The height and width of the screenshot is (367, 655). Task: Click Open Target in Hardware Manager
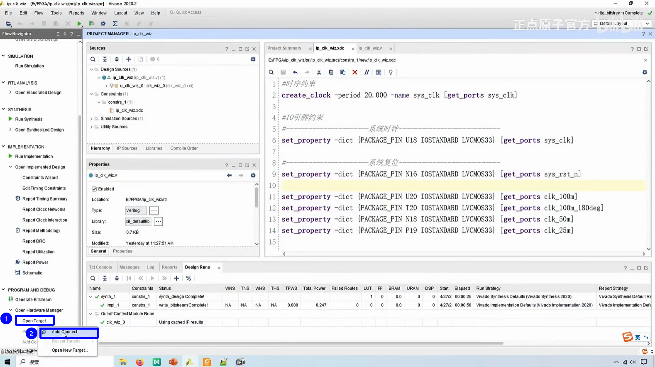34,321
